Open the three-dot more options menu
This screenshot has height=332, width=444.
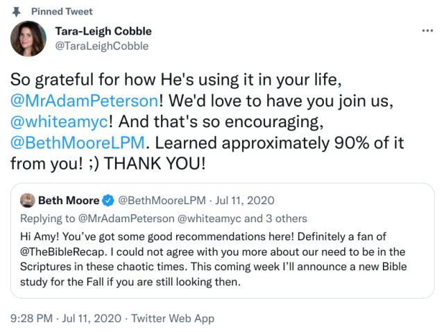click(x=427, y=31)
